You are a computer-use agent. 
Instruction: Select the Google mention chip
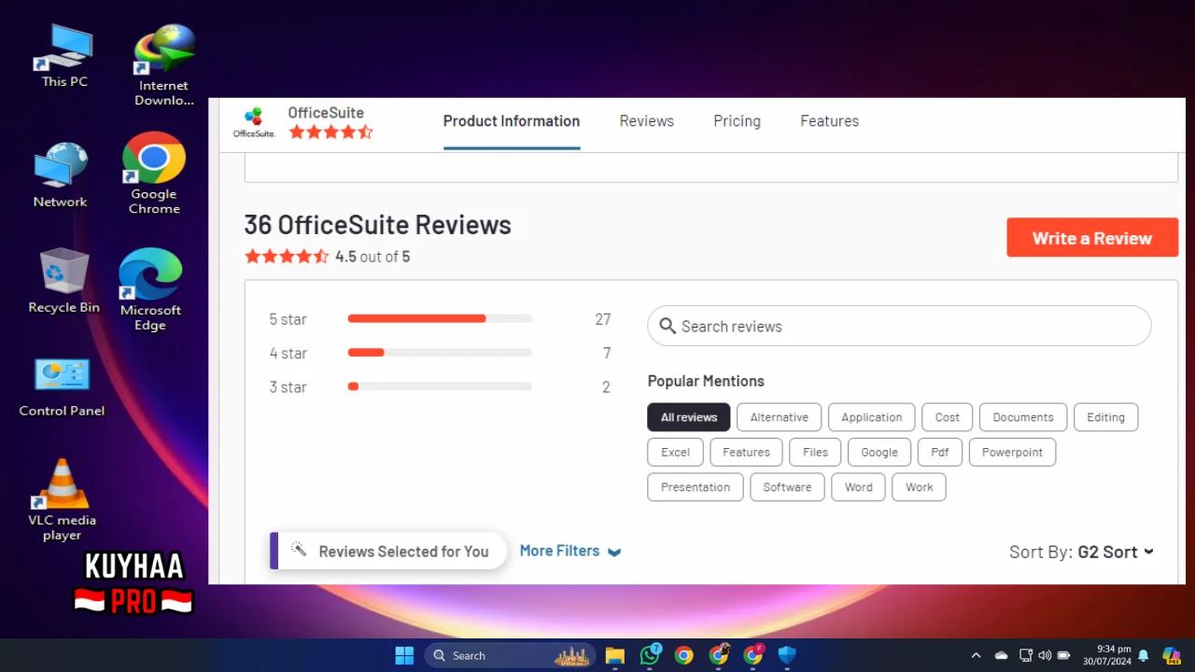click(x=879, y=452)
